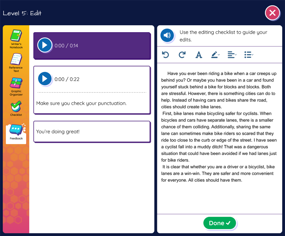Click the redo arrow in editor toolbar
The height and width of the screenshot is (236, 285).
tap(182, 55)
